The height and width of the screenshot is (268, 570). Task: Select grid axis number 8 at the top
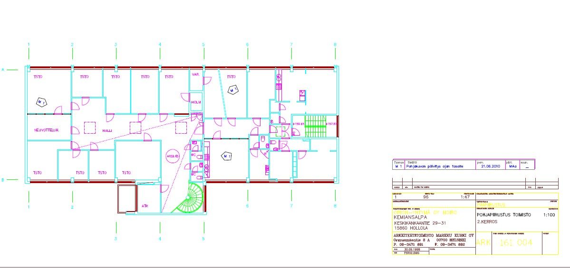(335, 45)
